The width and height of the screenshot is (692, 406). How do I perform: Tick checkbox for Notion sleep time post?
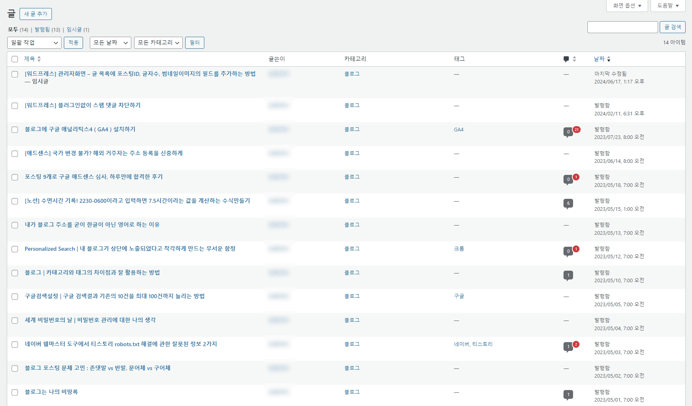(15, 201)
